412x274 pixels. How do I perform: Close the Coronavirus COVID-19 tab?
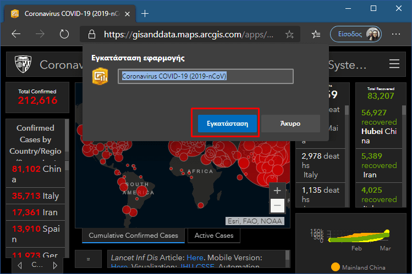click(x=127, y=14)
